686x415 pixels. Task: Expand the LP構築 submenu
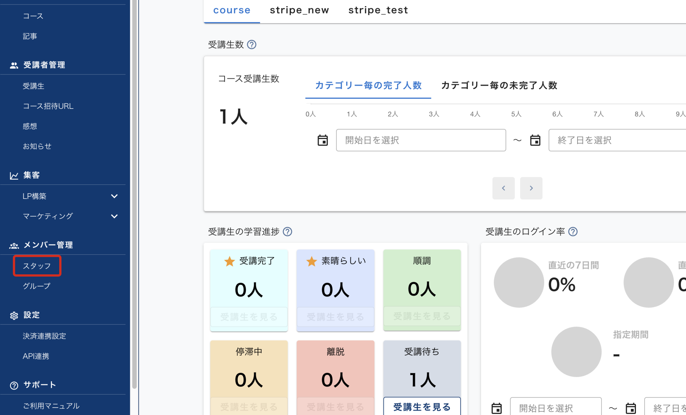tap(114, 196)
